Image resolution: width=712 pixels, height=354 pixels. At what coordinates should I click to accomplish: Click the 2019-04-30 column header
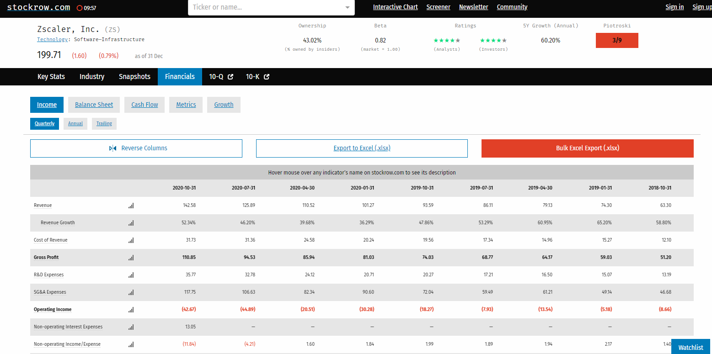[x=540, y=188]
